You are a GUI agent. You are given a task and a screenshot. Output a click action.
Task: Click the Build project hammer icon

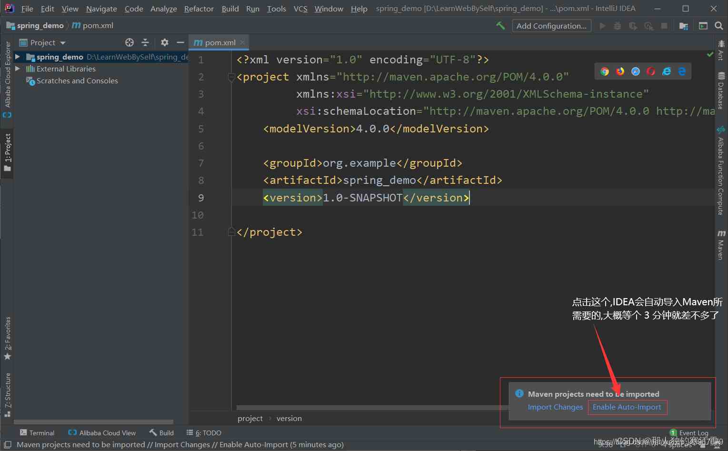point(500,26)
